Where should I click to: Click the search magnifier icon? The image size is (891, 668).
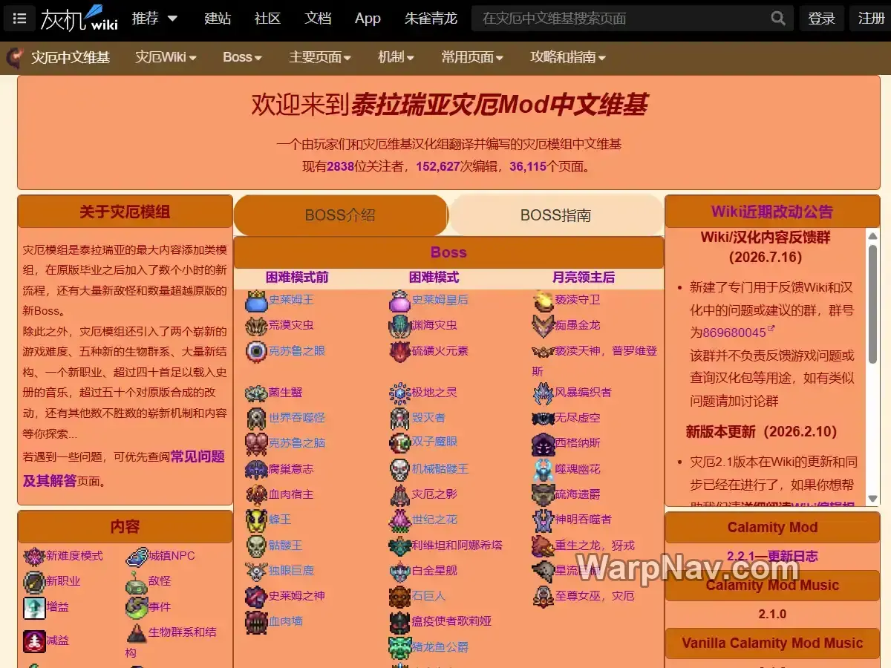778,19
